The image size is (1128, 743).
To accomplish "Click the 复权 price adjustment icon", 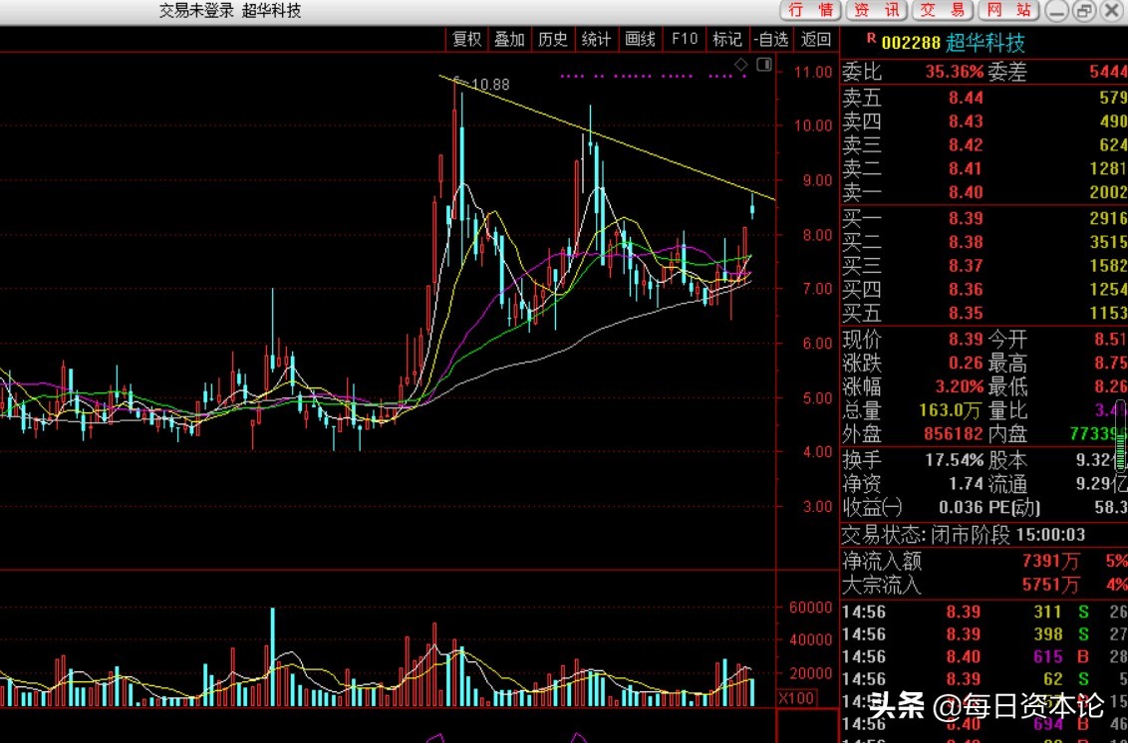I will [x=466, y=40].
